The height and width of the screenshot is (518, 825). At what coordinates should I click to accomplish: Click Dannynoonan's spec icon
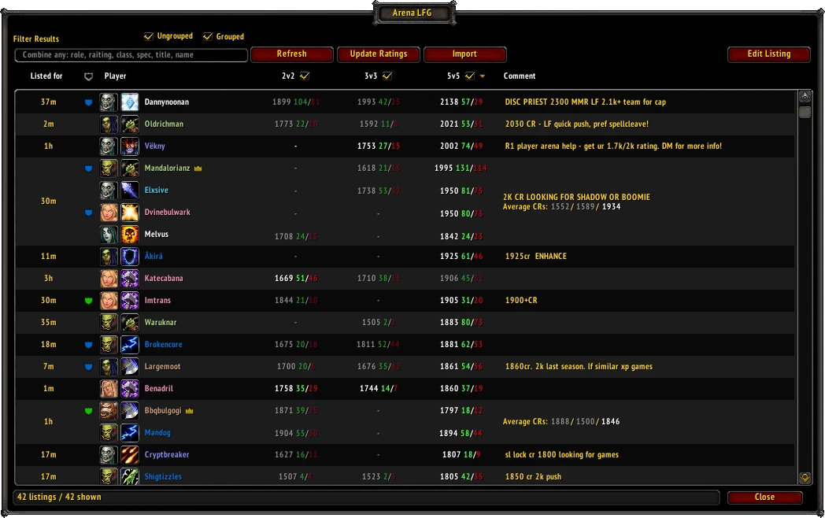point(130,102)
